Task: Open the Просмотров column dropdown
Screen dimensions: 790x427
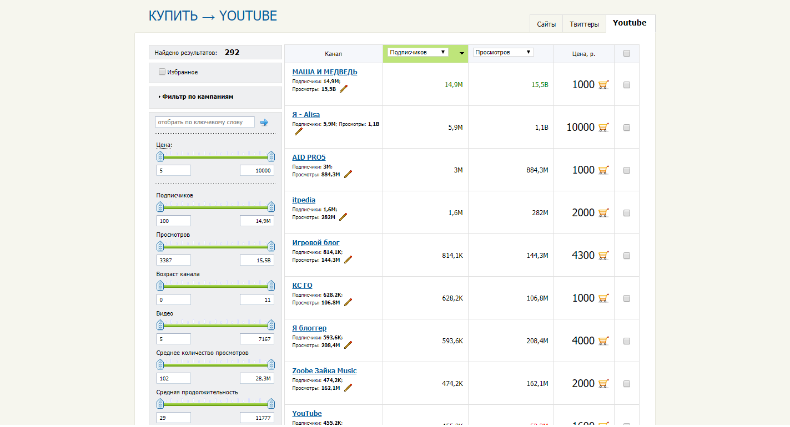Action: tap(503, 52)
